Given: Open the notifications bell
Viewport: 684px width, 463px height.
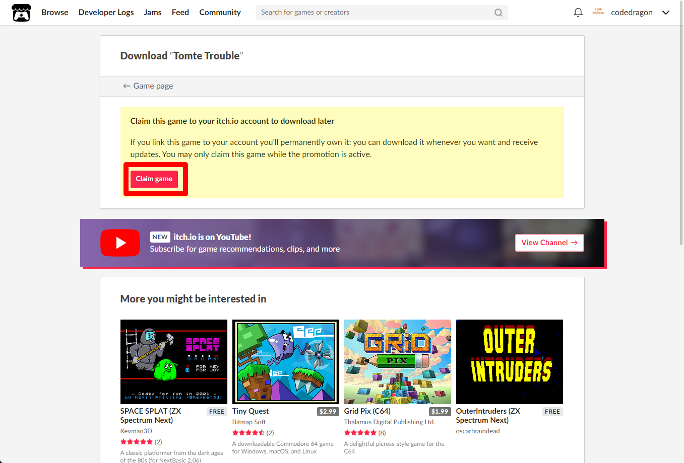Looking at the screenshot, I should tap(578, 13).
